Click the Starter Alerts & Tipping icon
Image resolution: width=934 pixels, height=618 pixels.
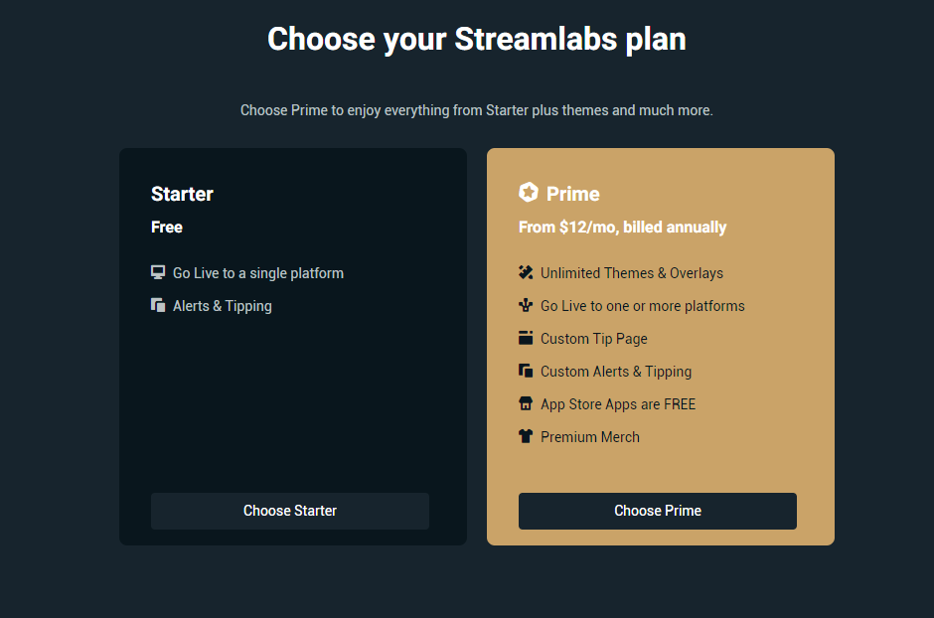click(x=158, y=305)
